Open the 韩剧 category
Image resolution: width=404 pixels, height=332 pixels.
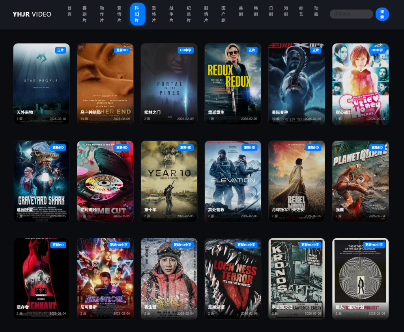[x=256, y=11]
